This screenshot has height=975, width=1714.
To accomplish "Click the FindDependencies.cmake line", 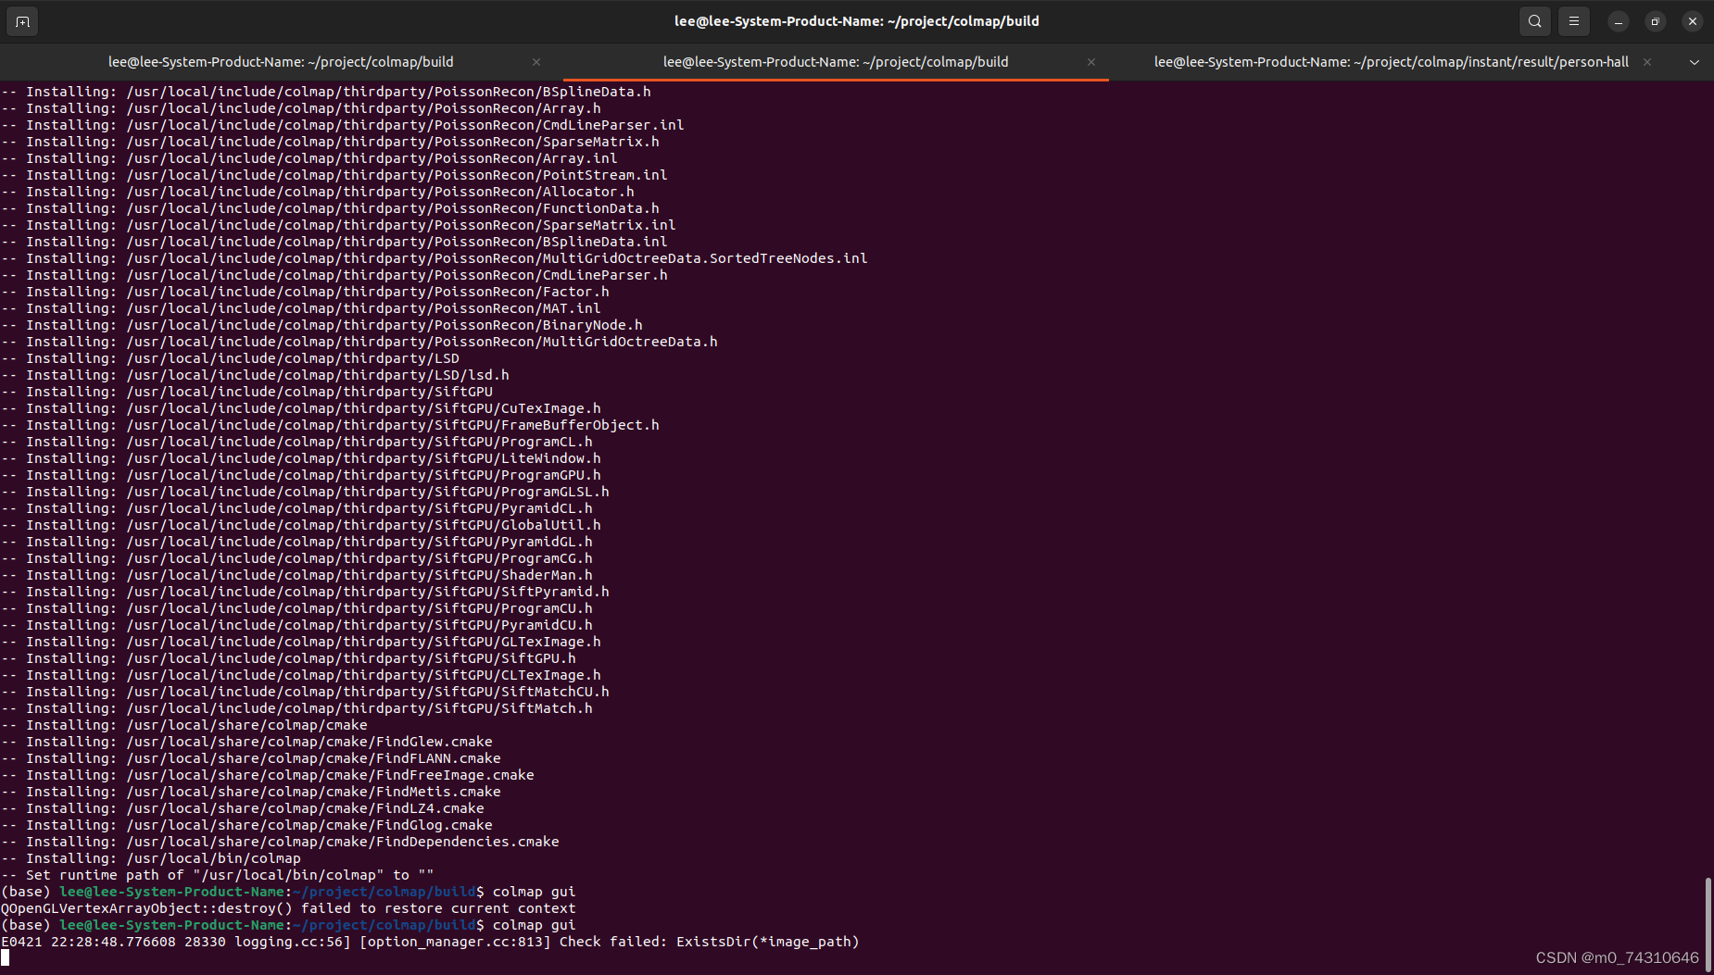I will 280,842.
